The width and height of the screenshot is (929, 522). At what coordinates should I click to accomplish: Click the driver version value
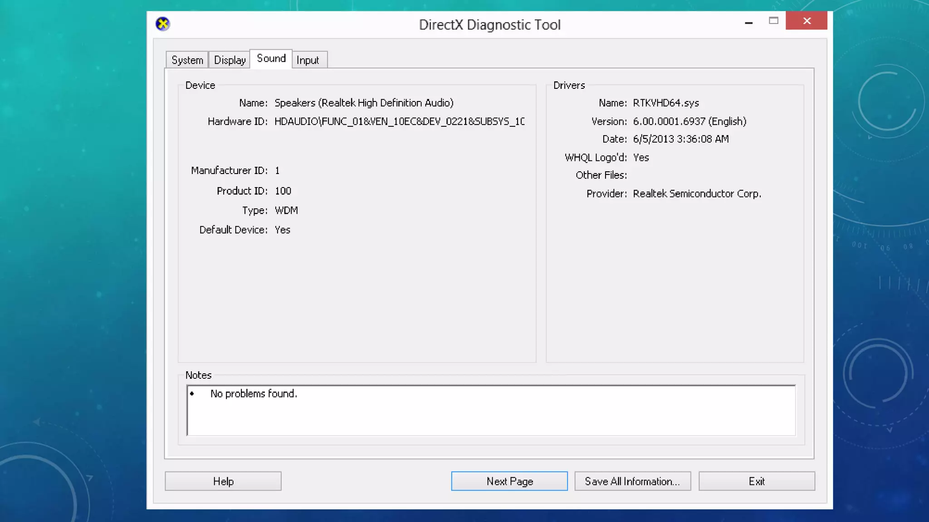click(x=689, y=121)
